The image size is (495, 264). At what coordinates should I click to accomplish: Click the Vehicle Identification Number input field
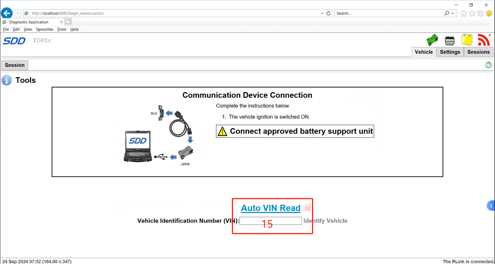271,221
